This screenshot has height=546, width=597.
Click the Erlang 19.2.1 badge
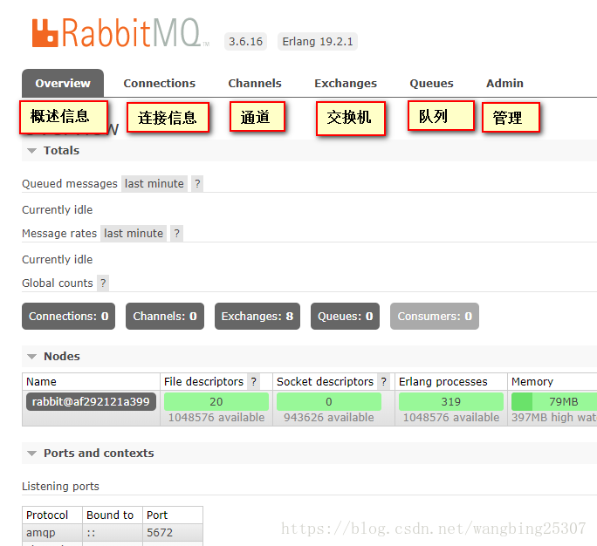coord(318,42)
